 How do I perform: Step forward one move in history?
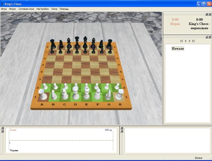[190, 41]
